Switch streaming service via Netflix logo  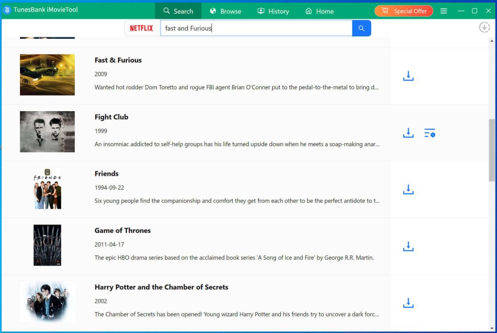(141, 28)
